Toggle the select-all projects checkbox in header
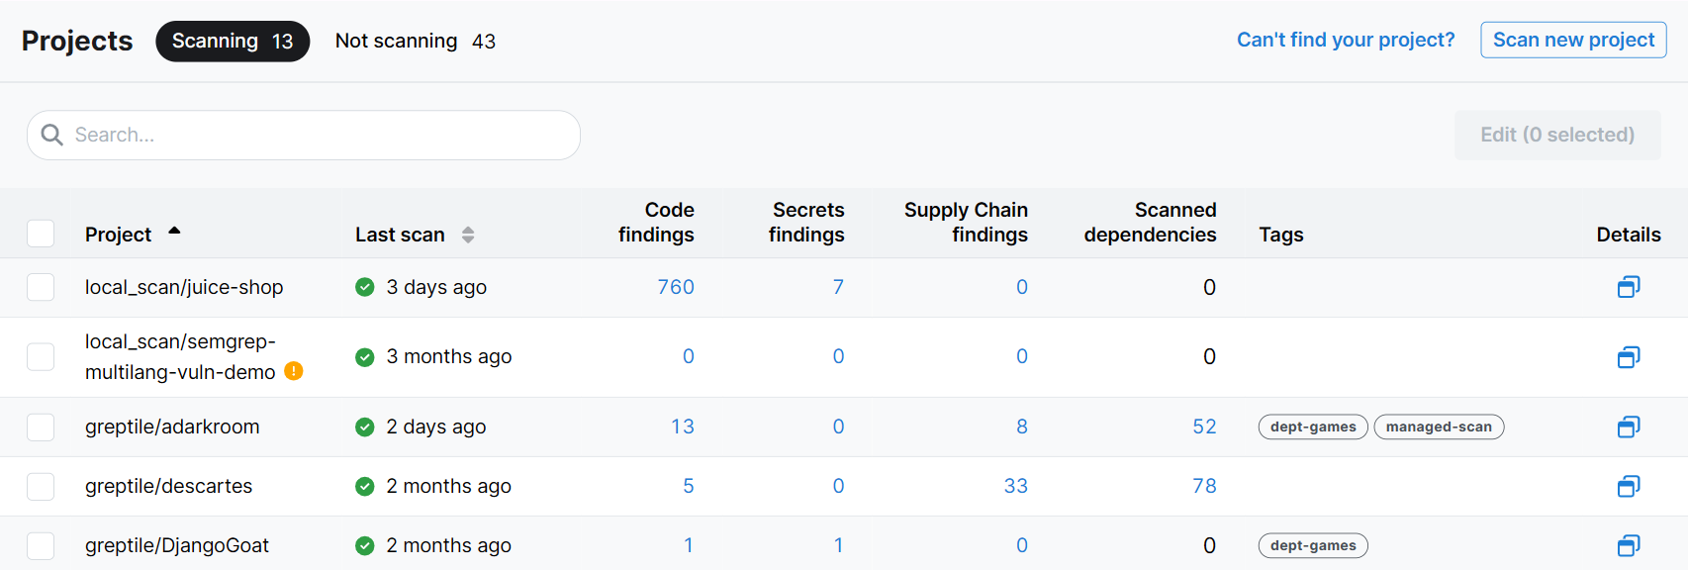This screenshot has height=570, width=1688. (41, 234)
